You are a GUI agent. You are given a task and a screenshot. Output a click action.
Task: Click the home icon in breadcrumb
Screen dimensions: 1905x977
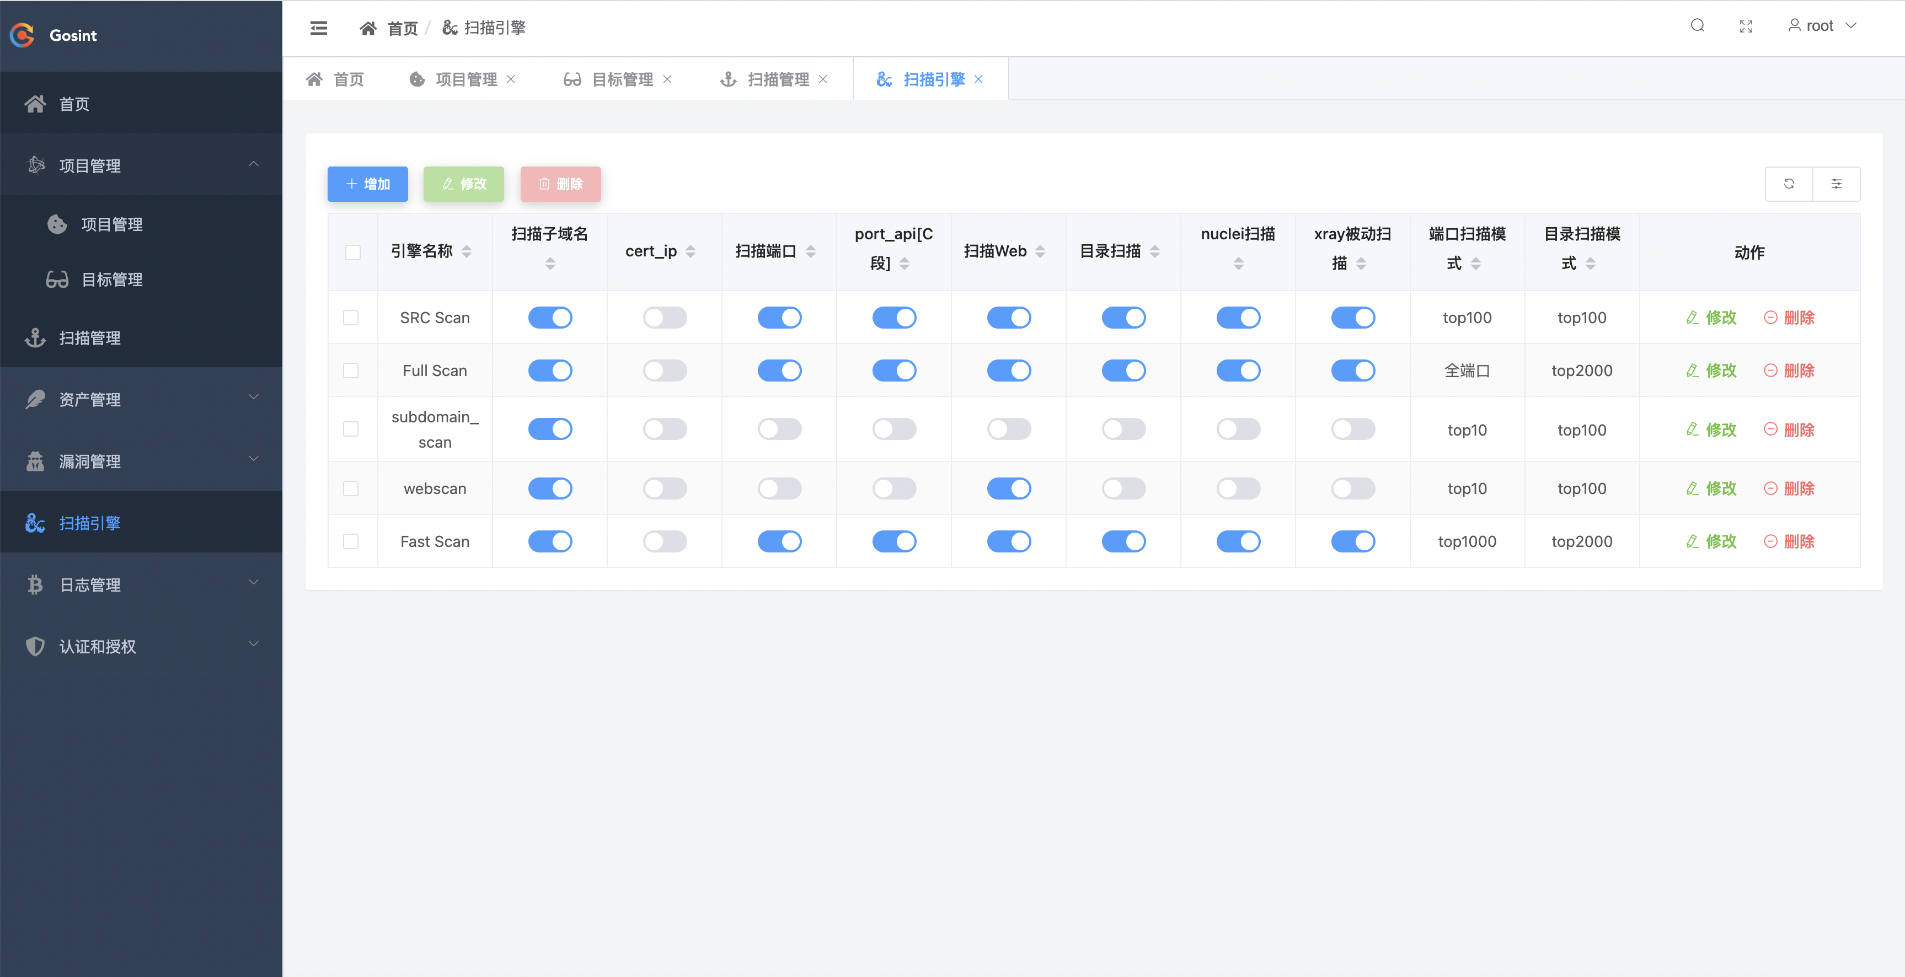click(367, 28)
